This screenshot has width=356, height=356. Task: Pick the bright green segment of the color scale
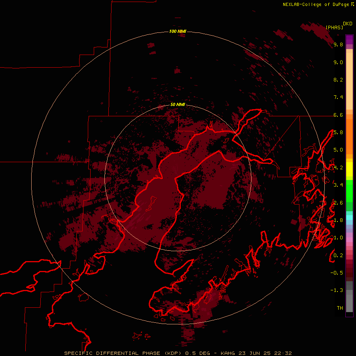tap(349, 191)
